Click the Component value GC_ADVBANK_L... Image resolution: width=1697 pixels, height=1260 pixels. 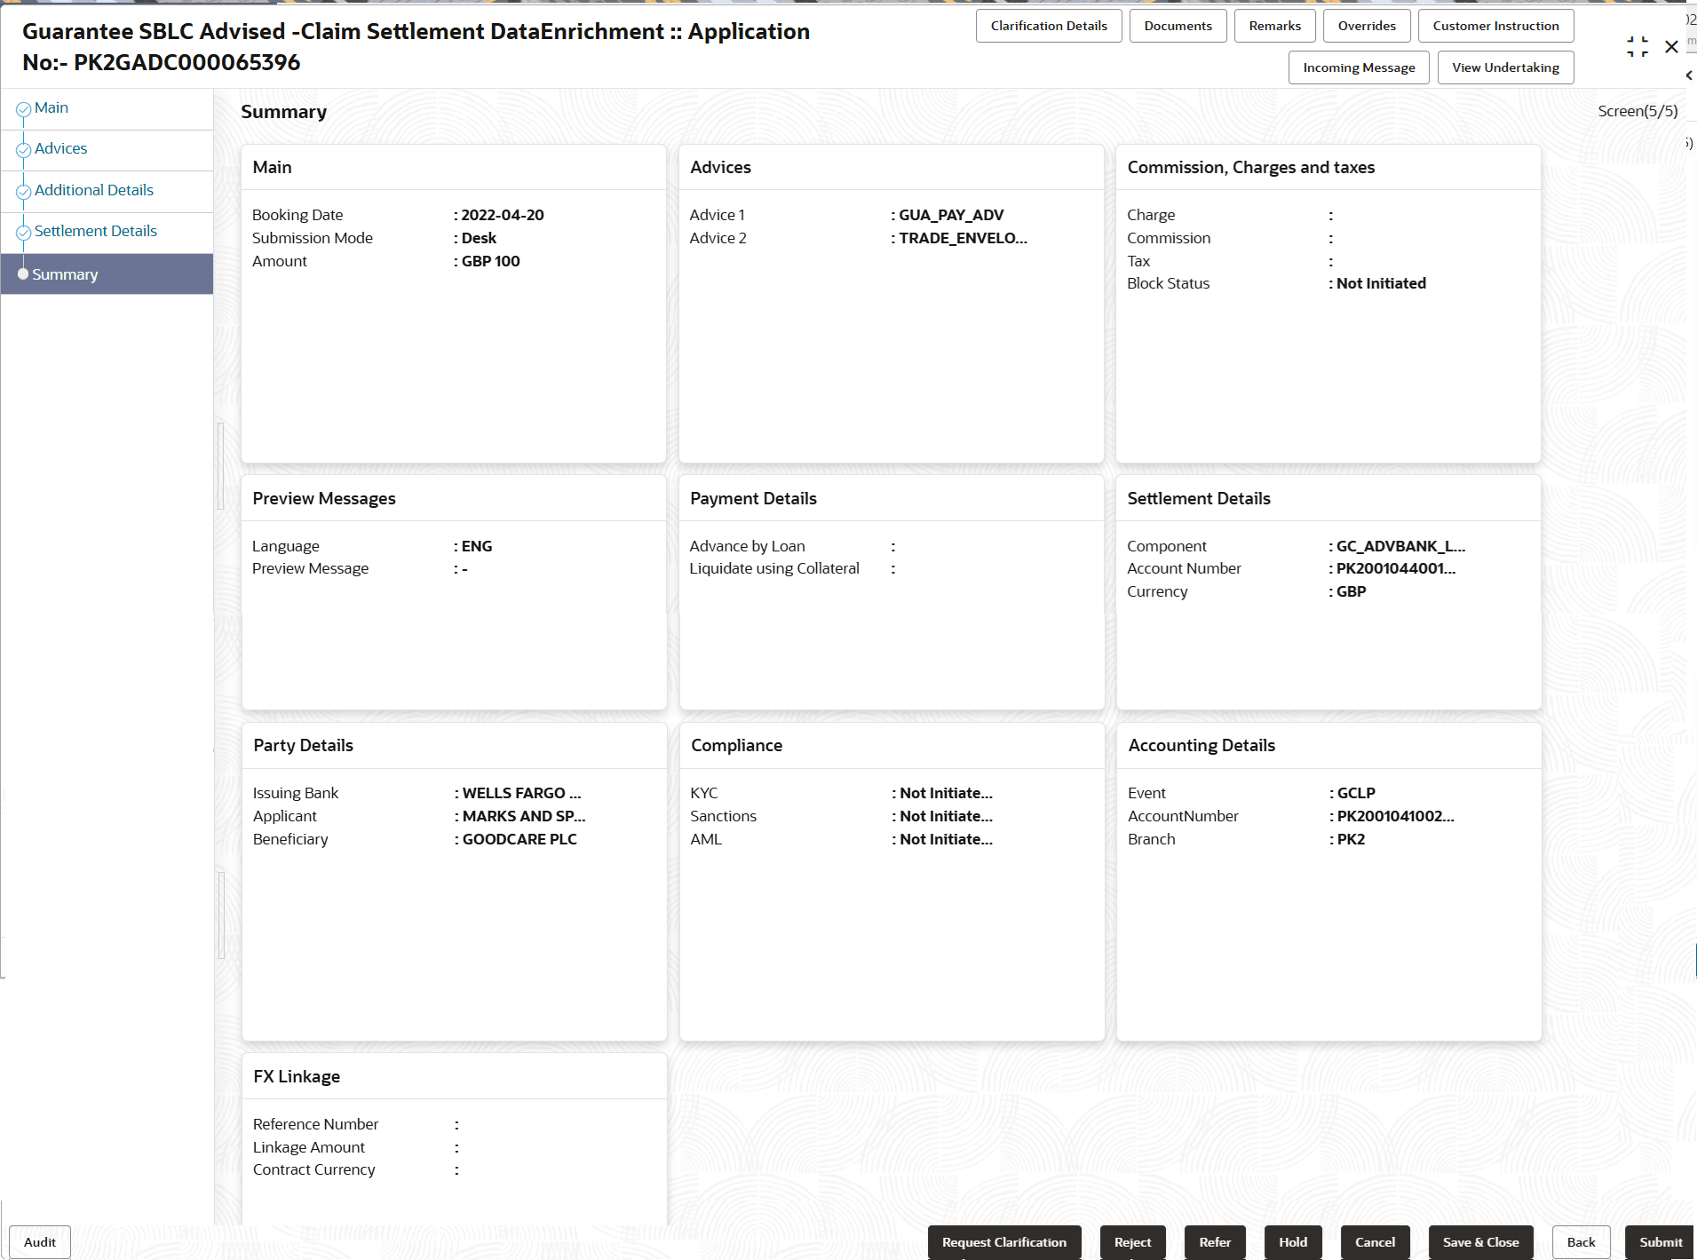pos(1400,546)
